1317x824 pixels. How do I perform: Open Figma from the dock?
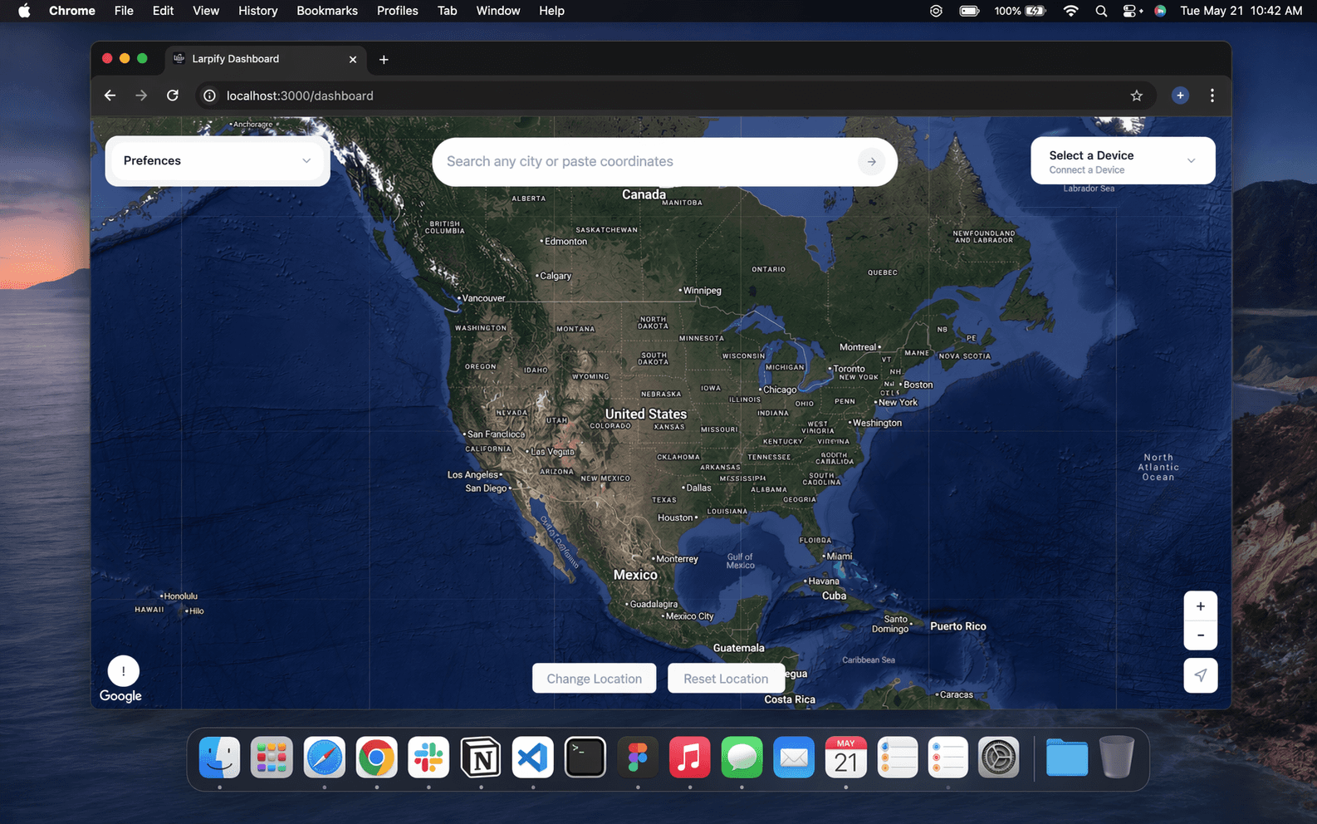(x=638, y=758)
